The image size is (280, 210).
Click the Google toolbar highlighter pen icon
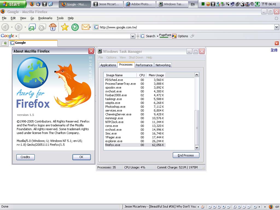(x=192, y=36)
